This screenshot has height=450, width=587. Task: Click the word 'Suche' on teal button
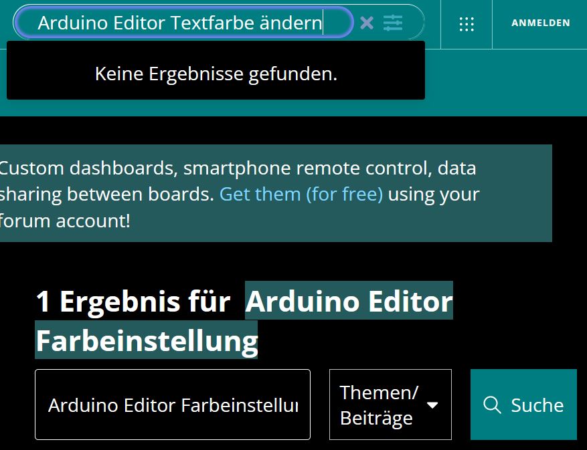537,405
